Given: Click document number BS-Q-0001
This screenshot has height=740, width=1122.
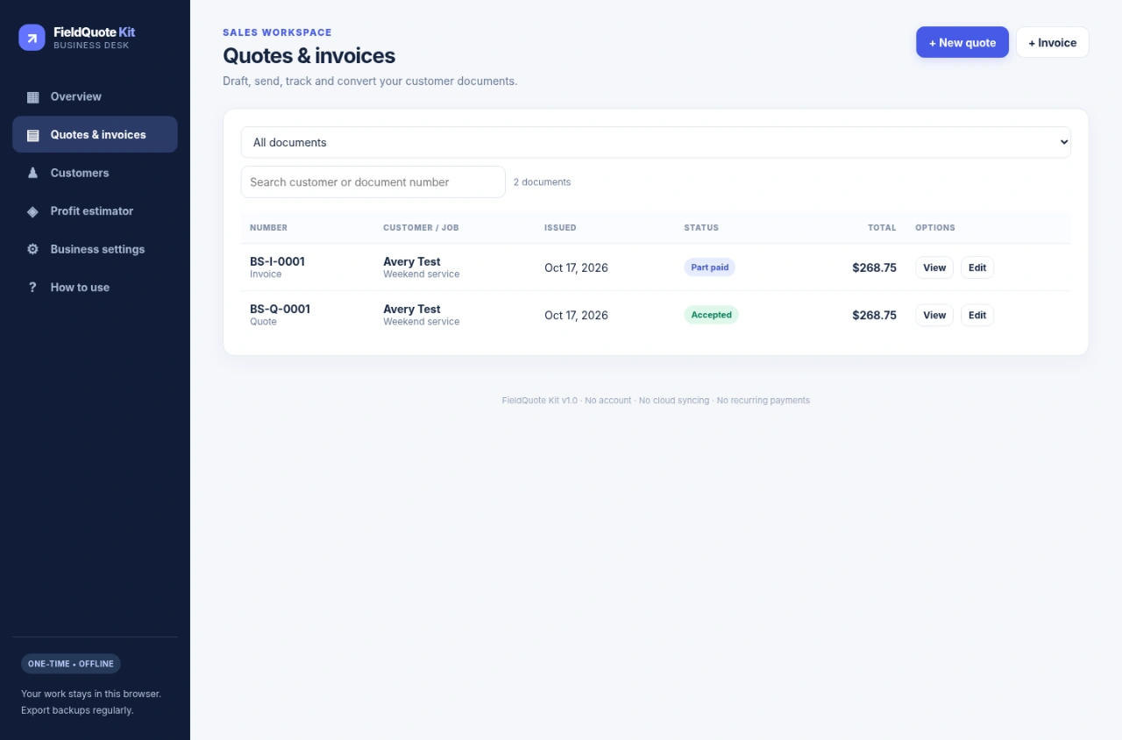Looking at the screenshot, I should [x=280, y=309].
